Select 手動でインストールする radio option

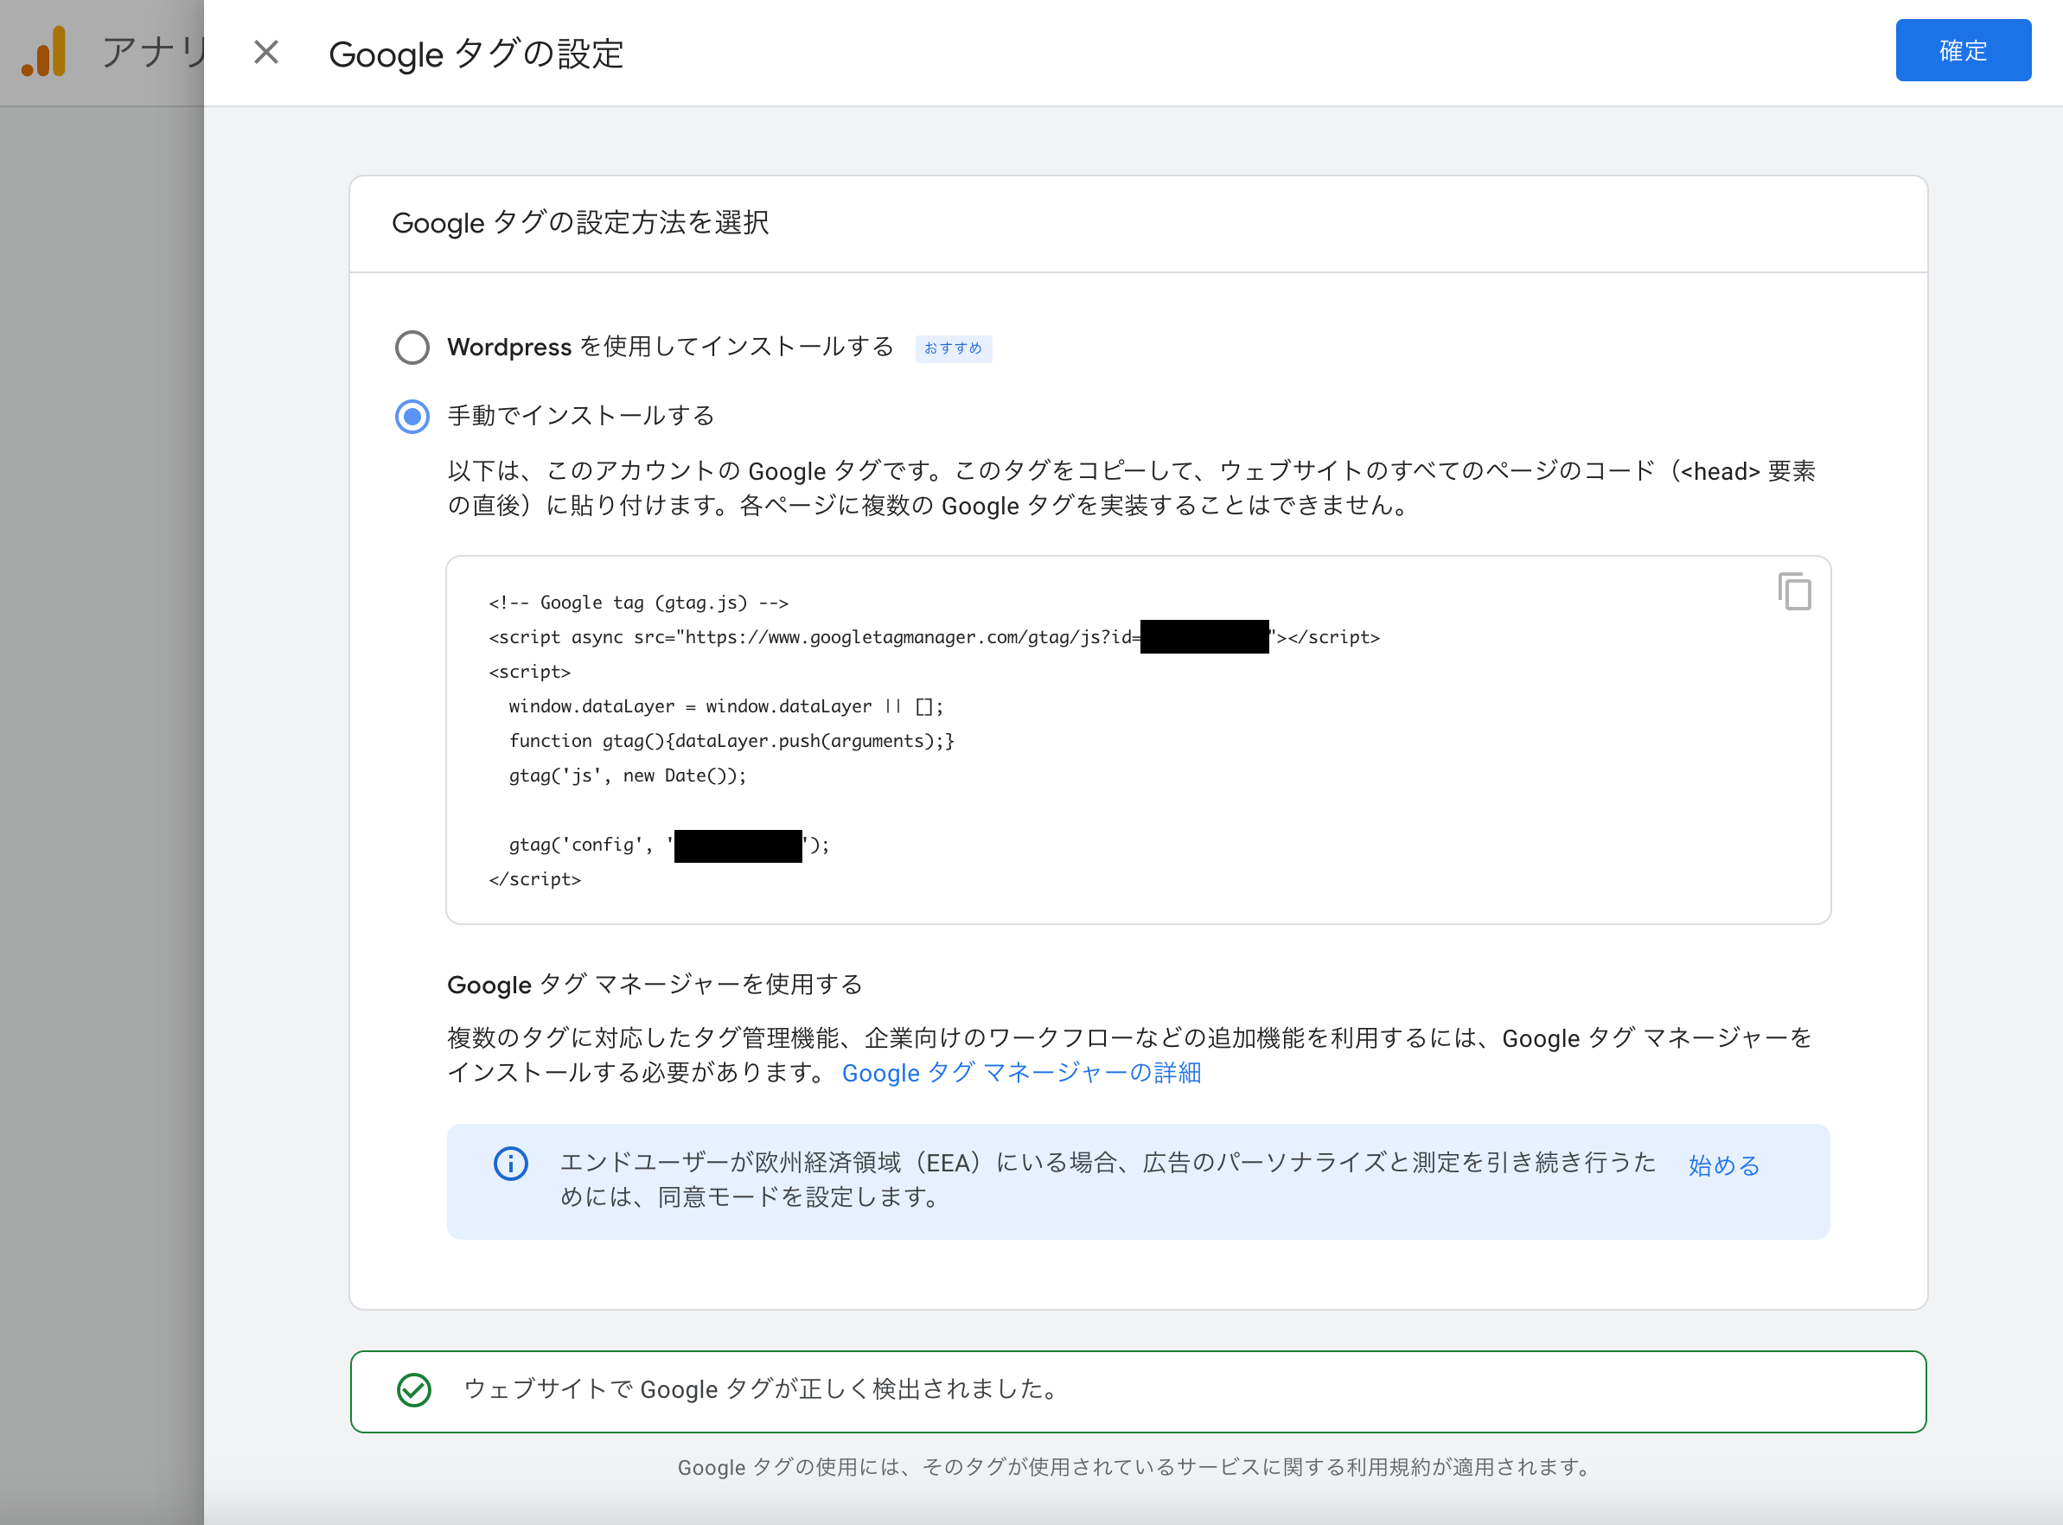pyautogui.click(x=412, y=417)
